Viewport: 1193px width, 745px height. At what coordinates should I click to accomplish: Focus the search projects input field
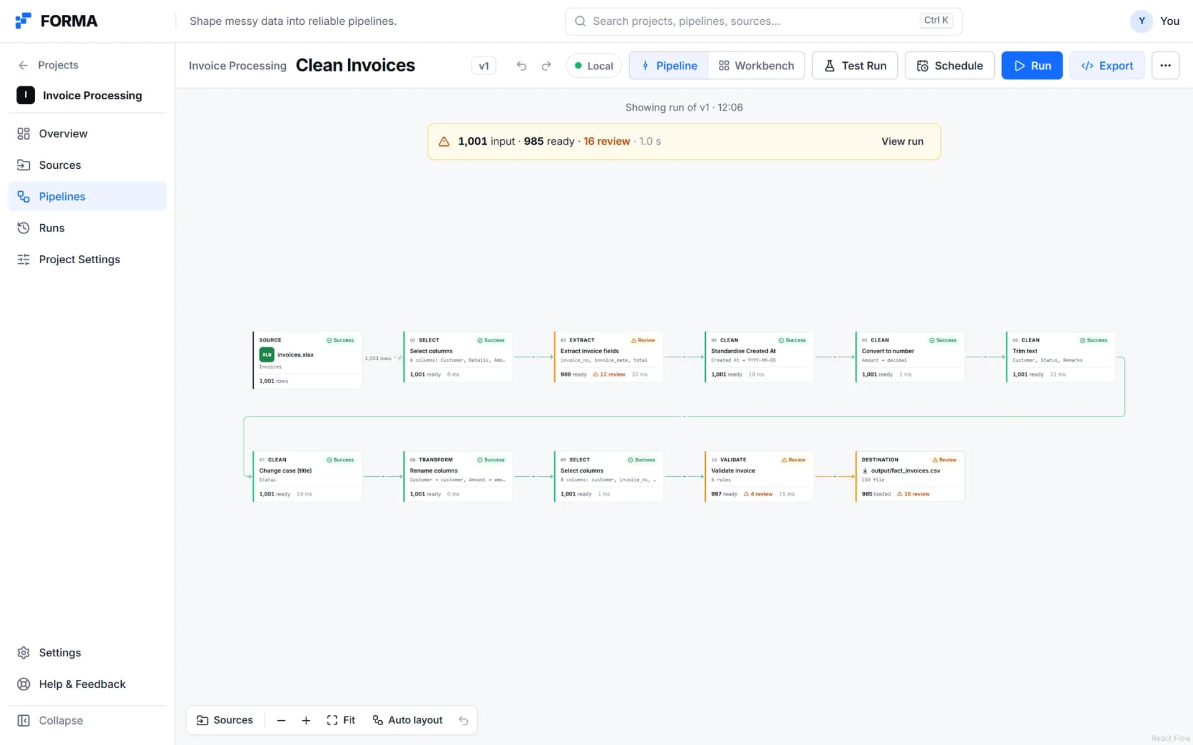763,21
